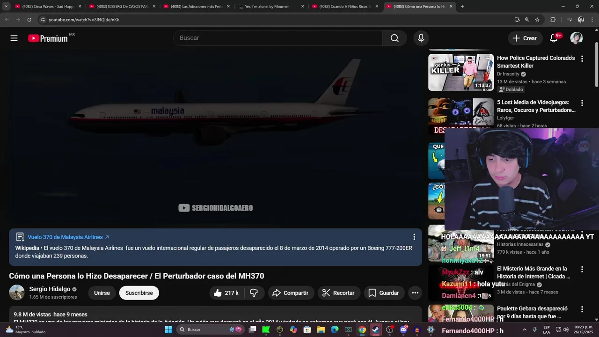Image resolution: width=599 pixels, height=337 pixels.
Task: Open Steam from the taskbar
Action: [x=375, y=330]
